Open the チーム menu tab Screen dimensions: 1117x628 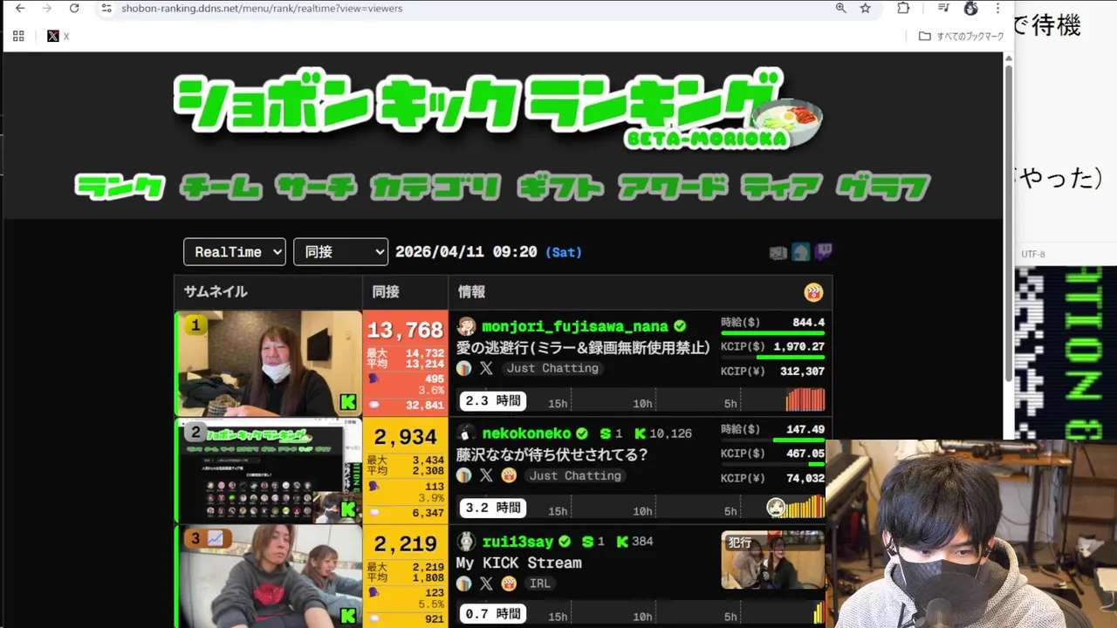[x=221, y=187]
